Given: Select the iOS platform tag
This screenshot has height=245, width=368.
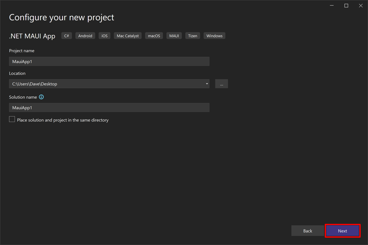Looking at the screenshot, I should coord(104,36).
